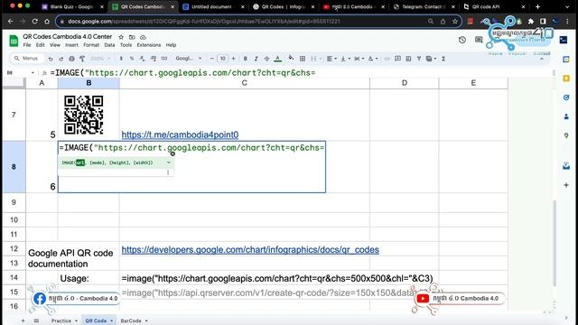Star the QR Codes Cambodia document
The height and width of the screenshot is (325, 578).
coord(121,37)
